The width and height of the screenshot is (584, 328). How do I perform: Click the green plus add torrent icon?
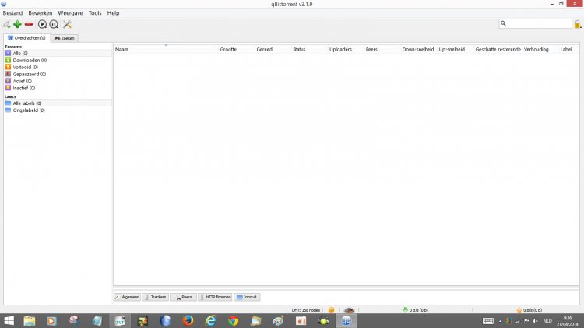[x=17, y=24]
